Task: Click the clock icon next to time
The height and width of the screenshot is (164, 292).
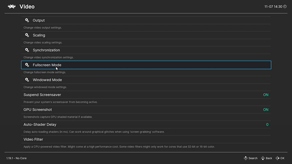Action: pyautogui.click(x=285, y=7)
